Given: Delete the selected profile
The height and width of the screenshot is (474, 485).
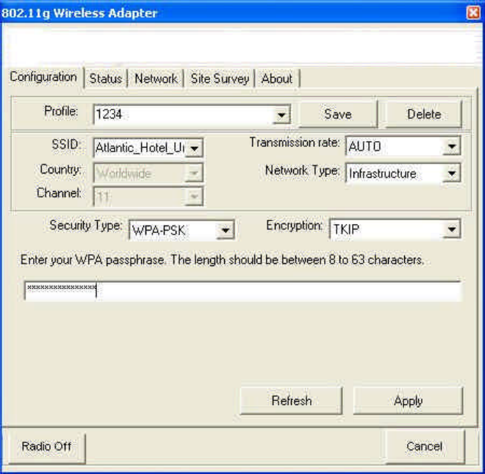Looking at the screenshot, I should [424, 115].
